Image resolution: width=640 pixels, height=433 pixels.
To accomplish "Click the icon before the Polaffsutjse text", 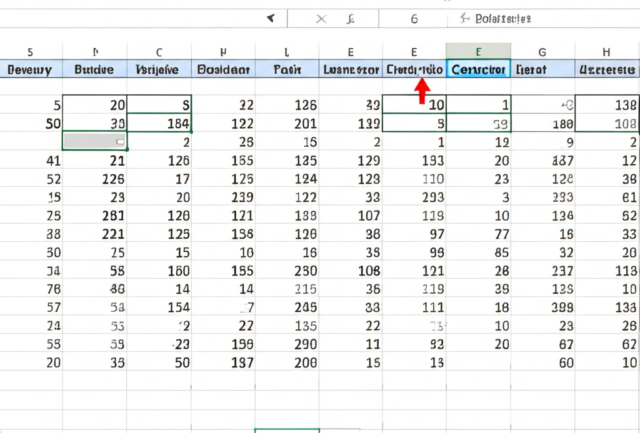I will click(464, 18).
